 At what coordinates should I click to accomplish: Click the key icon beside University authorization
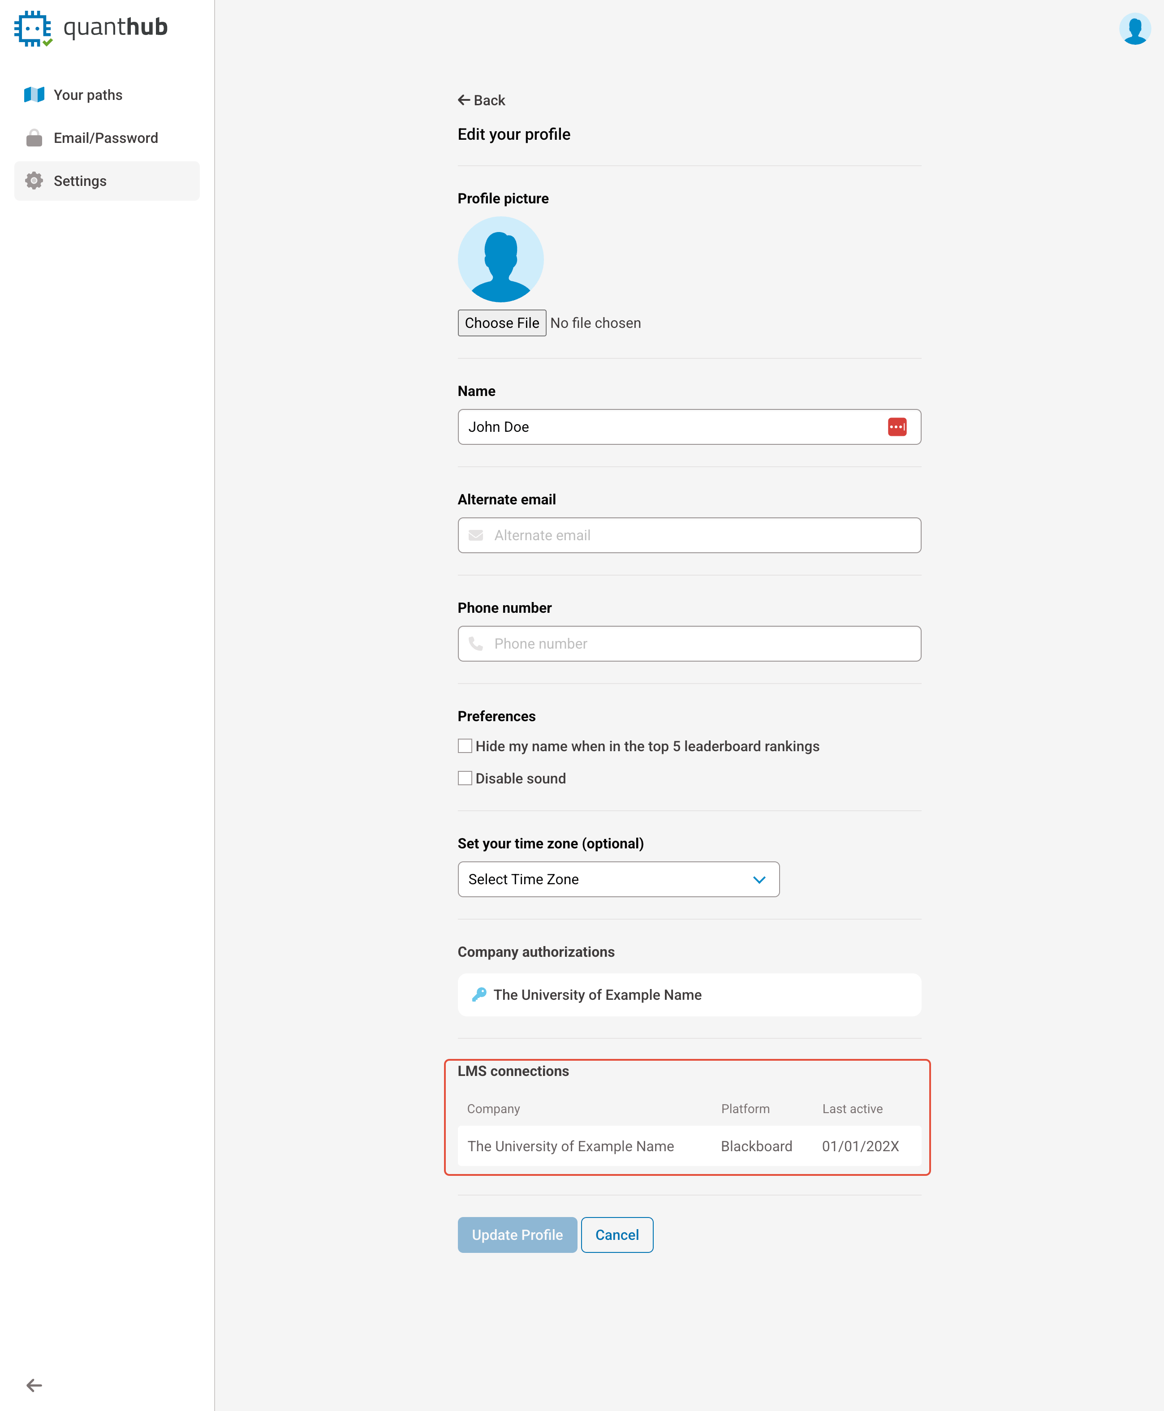point(479,995)
